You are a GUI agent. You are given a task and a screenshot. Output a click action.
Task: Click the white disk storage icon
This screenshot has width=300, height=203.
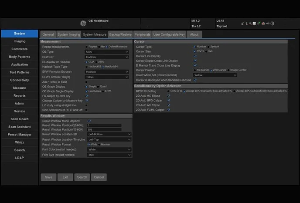[254, 24]
